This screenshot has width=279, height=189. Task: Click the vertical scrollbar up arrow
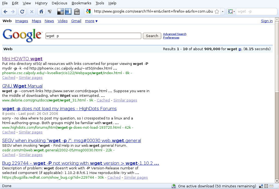click(x=277, y=19)
